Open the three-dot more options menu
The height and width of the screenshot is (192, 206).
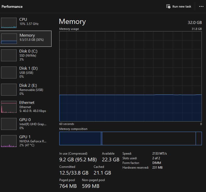pyautogui.click(x=201, y=6)
